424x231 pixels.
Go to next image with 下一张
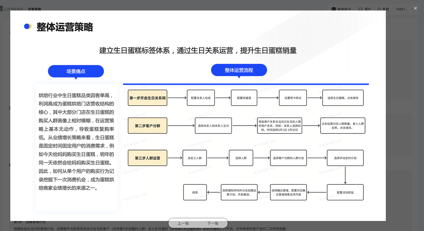tap(213, 223)
